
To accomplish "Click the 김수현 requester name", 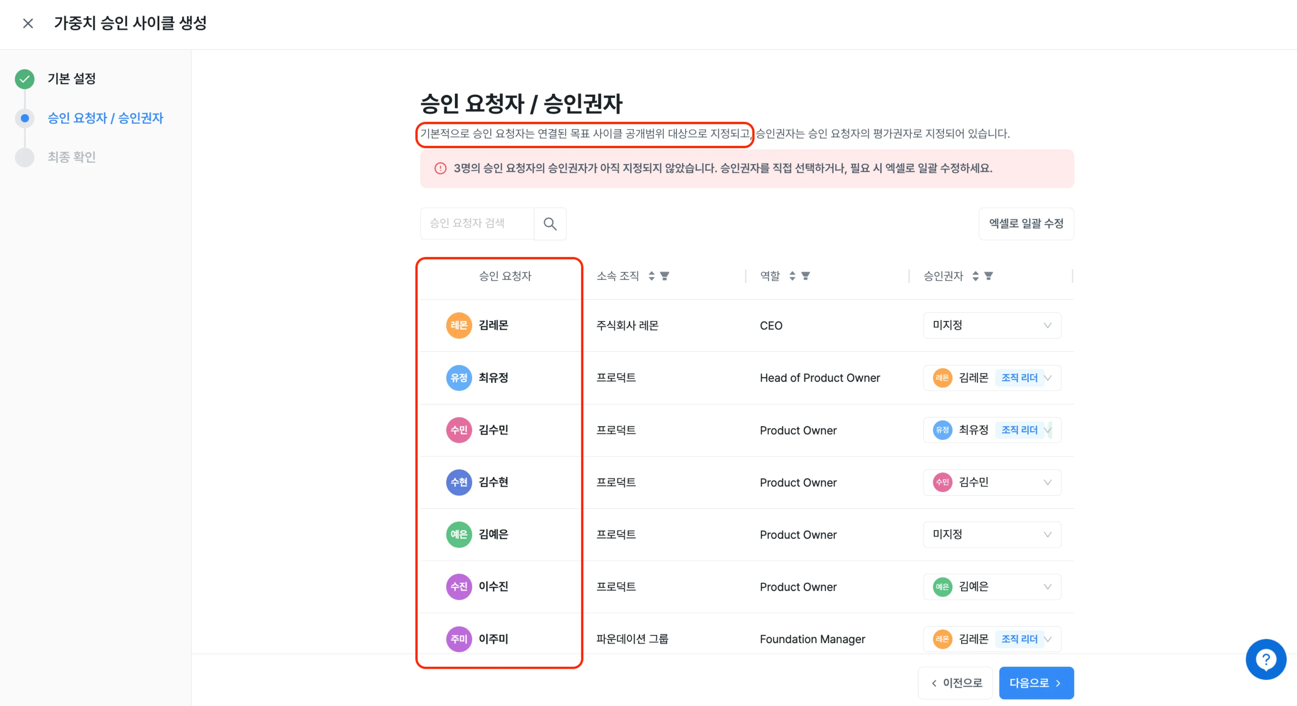I will click(494, 482).
